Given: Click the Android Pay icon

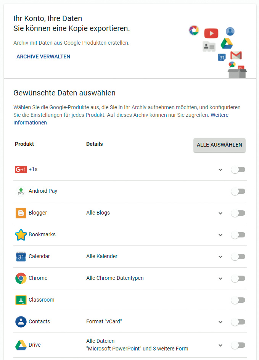Looking at the screenshot, I should [x=21, y=191].
